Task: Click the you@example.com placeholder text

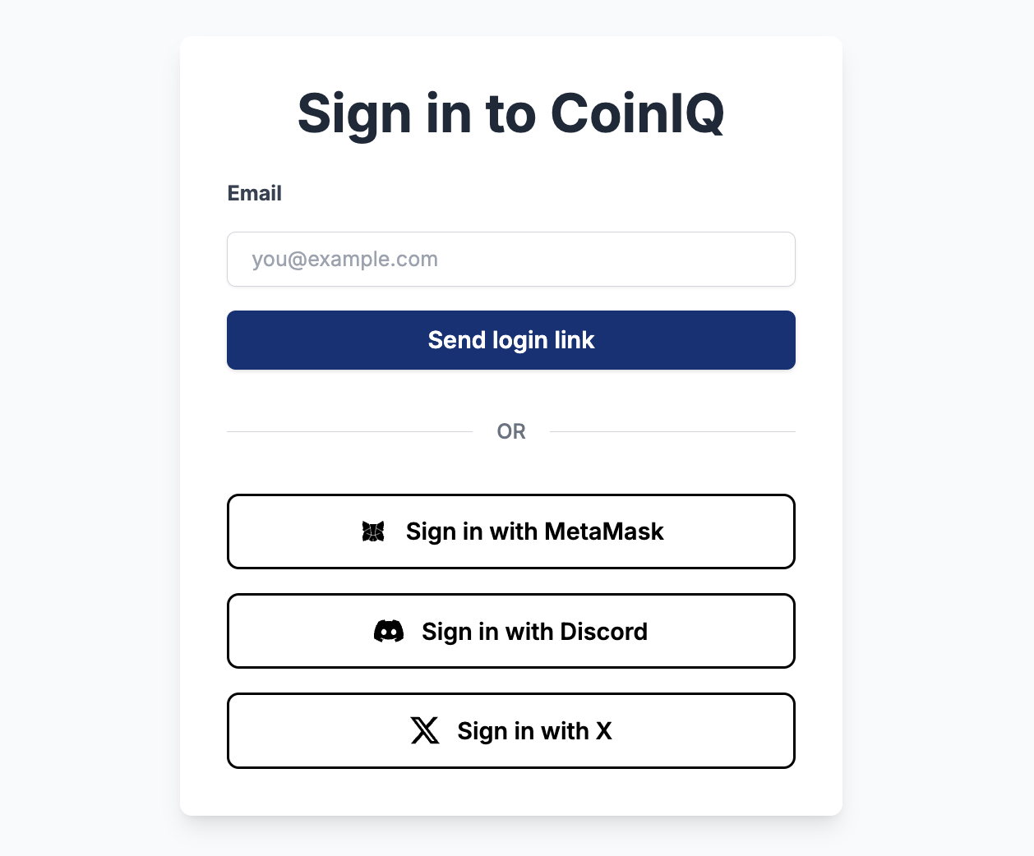Action: (344, 260)
